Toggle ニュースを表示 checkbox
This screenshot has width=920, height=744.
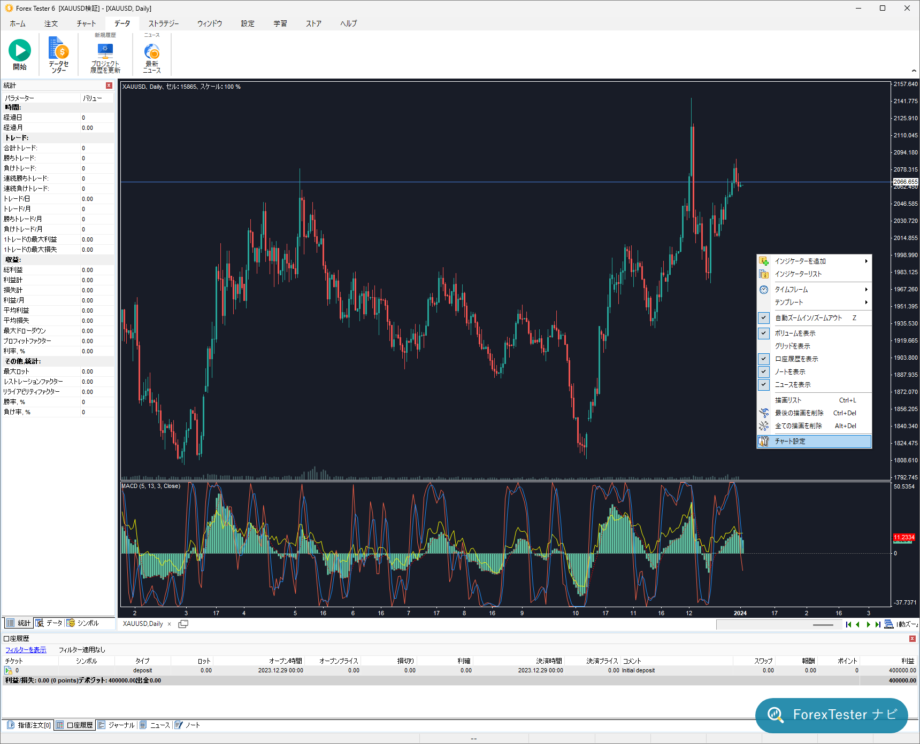(x=764, y=385)
